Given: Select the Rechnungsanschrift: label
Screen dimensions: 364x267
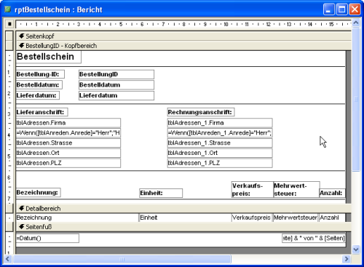Looking at the screenshot, I should 201,112.
